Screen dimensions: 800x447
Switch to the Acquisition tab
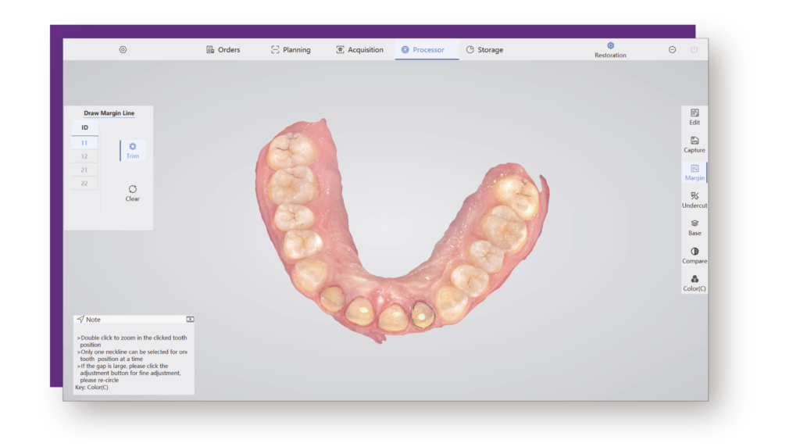click(359, 49)
